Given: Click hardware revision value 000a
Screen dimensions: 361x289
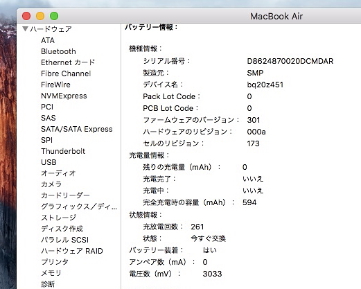Looking at the screenshot, I should 256,132.
